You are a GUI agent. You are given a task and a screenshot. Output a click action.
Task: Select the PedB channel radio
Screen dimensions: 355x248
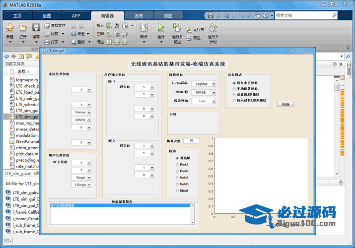tap(177, 171)
